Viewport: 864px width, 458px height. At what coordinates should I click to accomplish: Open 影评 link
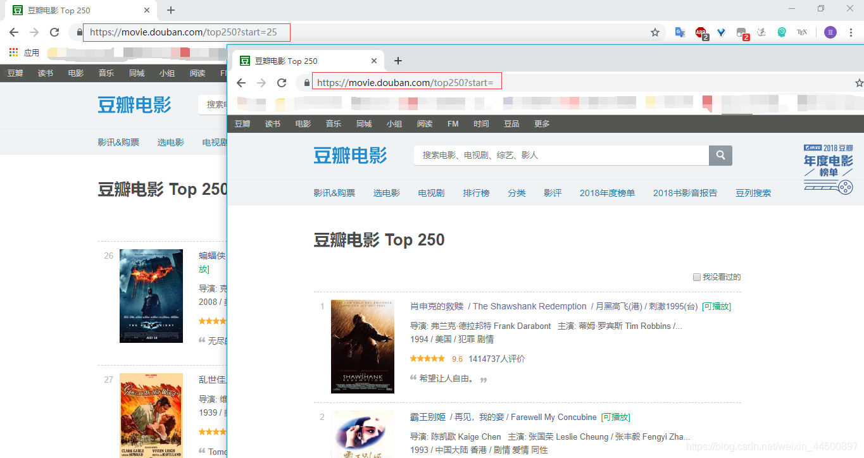[553, 193]
